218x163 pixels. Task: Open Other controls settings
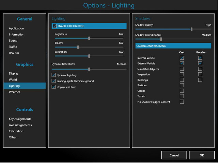click(13, 137)
